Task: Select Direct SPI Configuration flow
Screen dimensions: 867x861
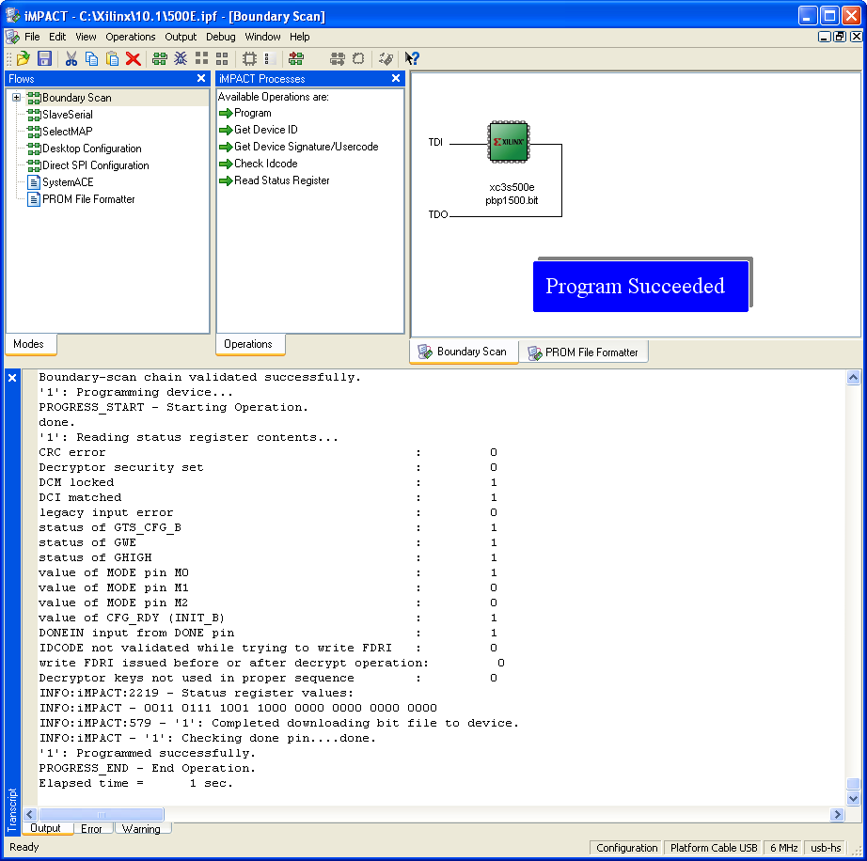Action: tap(96, 165)
